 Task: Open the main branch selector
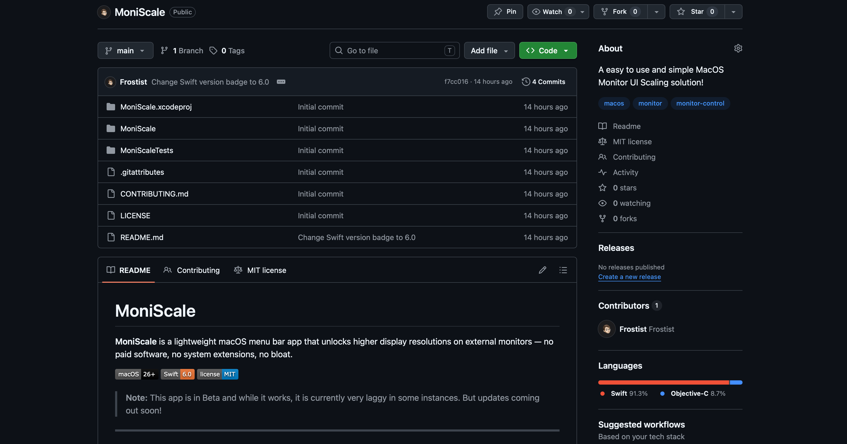click(x=125, y=50)
